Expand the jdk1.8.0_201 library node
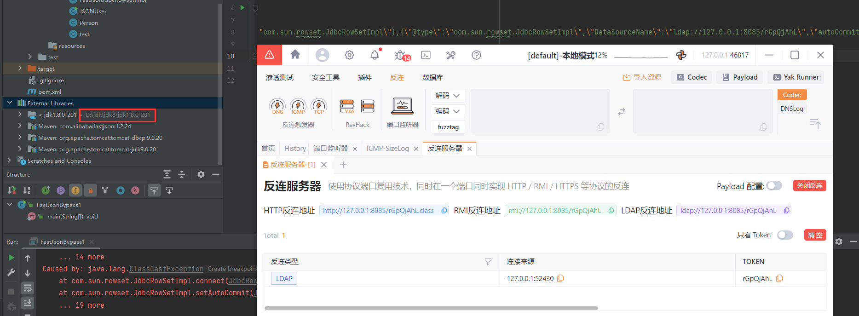 [20, 114]
